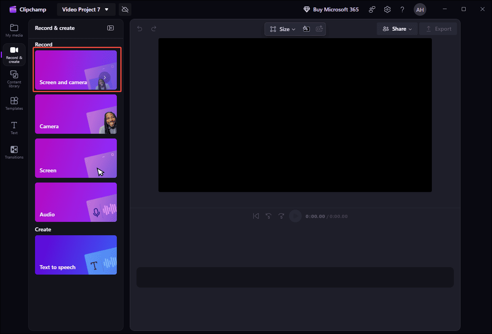Screen dimensions: 492x334
Task: Open the Text panel in the sidebar
Action: click(x=14, y=127)
